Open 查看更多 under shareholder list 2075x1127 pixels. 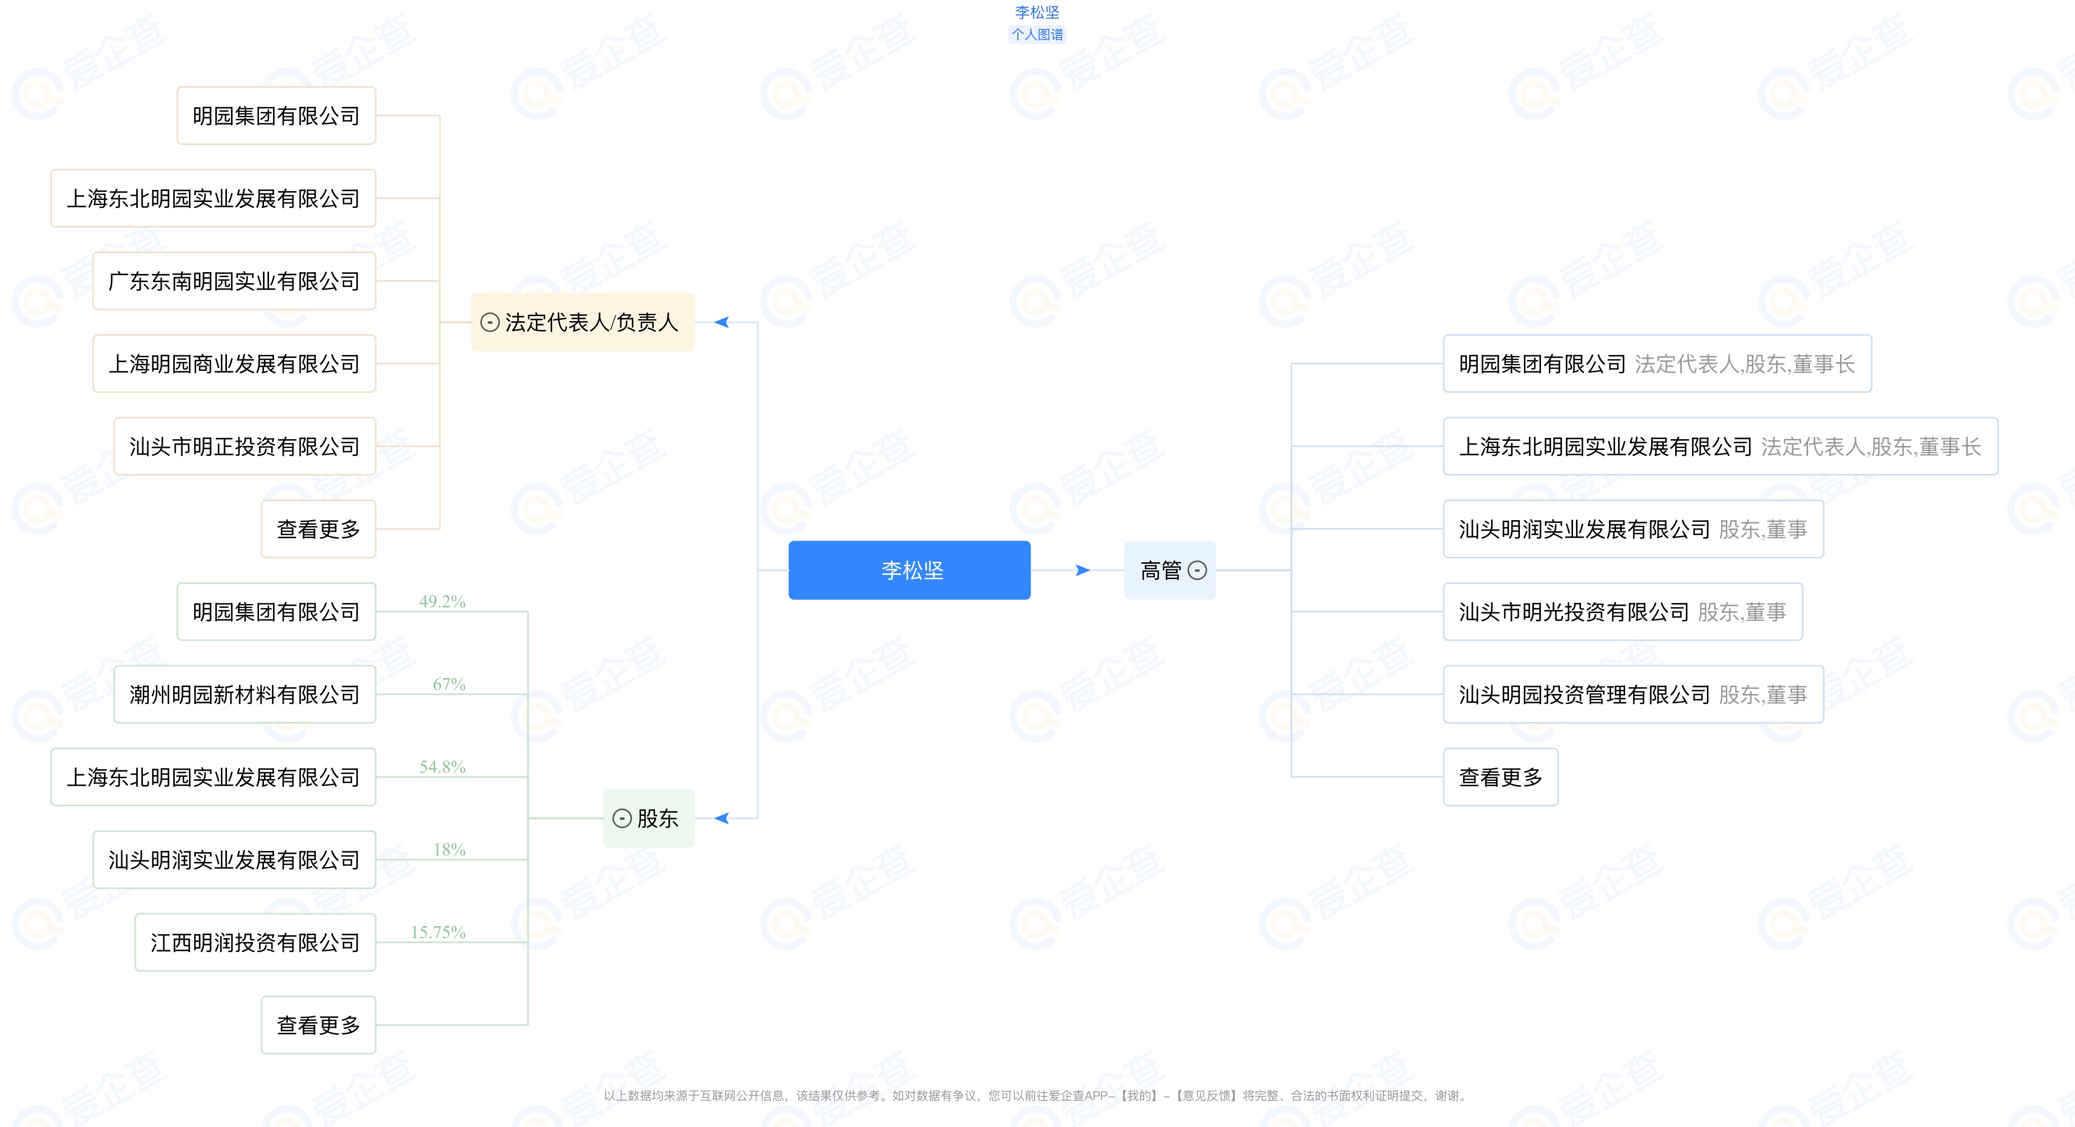pyautogui.click(x=318, y=1025)
